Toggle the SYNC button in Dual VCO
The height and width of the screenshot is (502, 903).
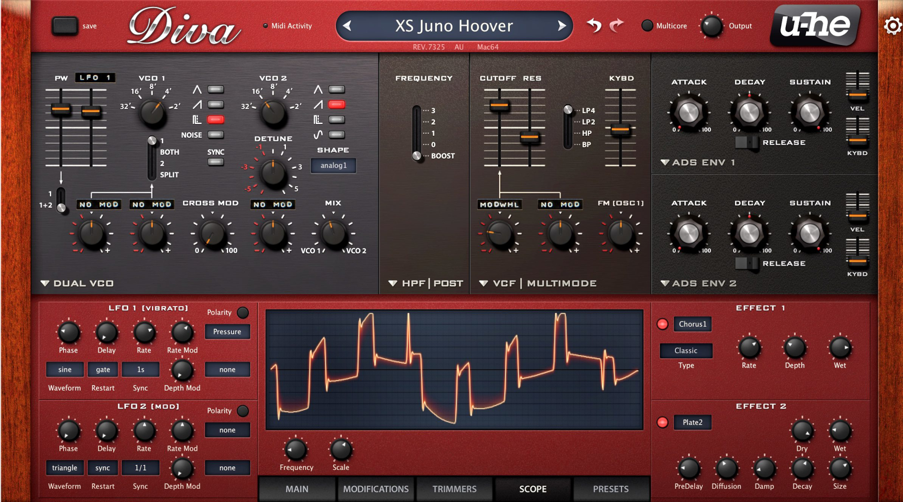tap(215, 162)
